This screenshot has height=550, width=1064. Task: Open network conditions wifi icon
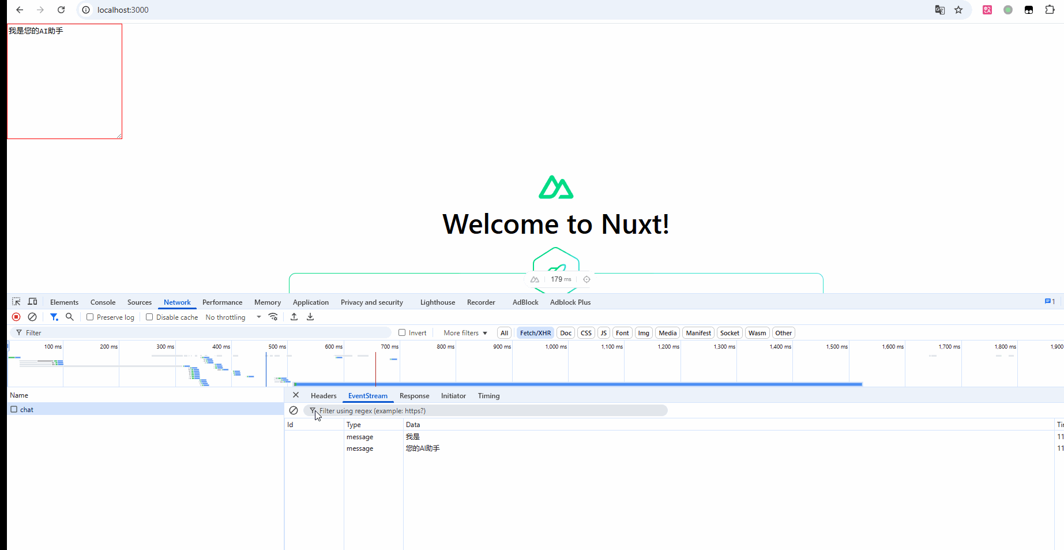pyautogui.click(x=273, y=317)
